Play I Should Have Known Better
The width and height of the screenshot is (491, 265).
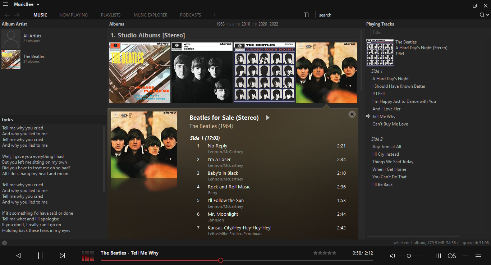point(399,86)
